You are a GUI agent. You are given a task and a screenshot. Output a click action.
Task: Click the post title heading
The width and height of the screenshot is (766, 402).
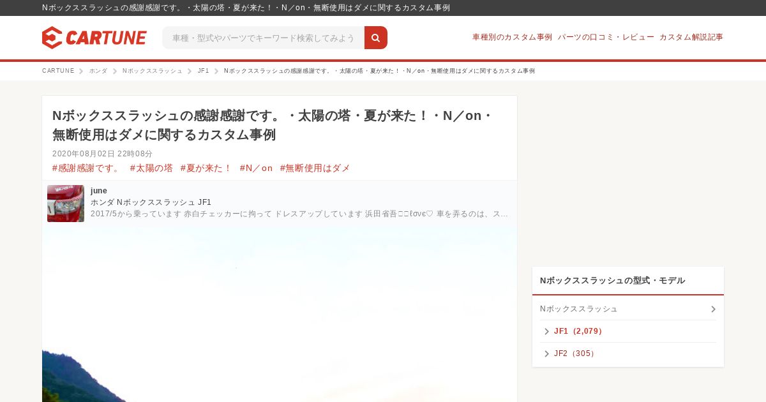tap(274, 125)
